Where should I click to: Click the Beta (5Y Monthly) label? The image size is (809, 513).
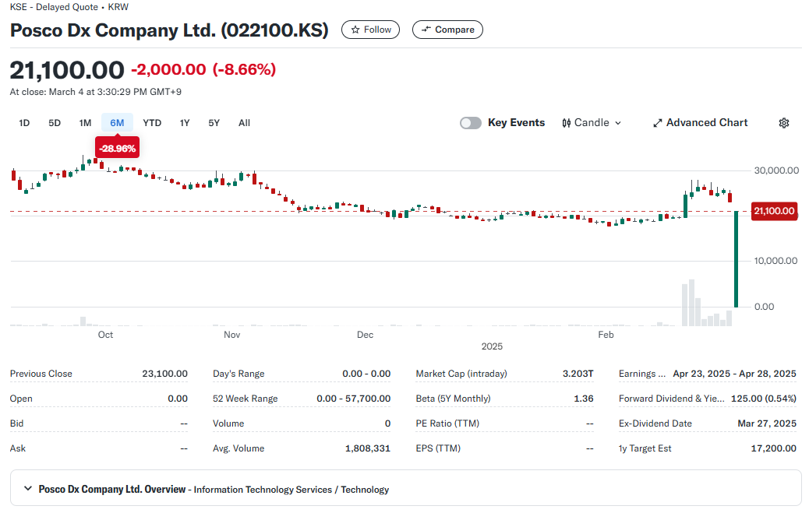(453, 399)
